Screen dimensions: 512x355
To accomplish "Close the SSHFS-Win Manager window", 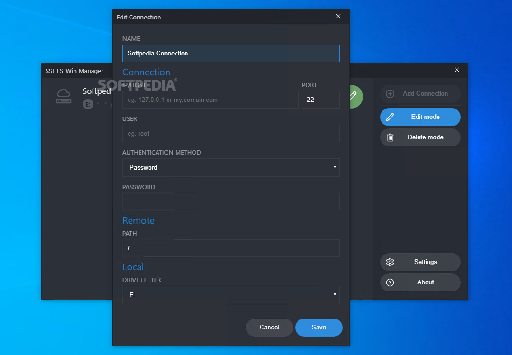I will pyautogui.click(x=457, y=70).
